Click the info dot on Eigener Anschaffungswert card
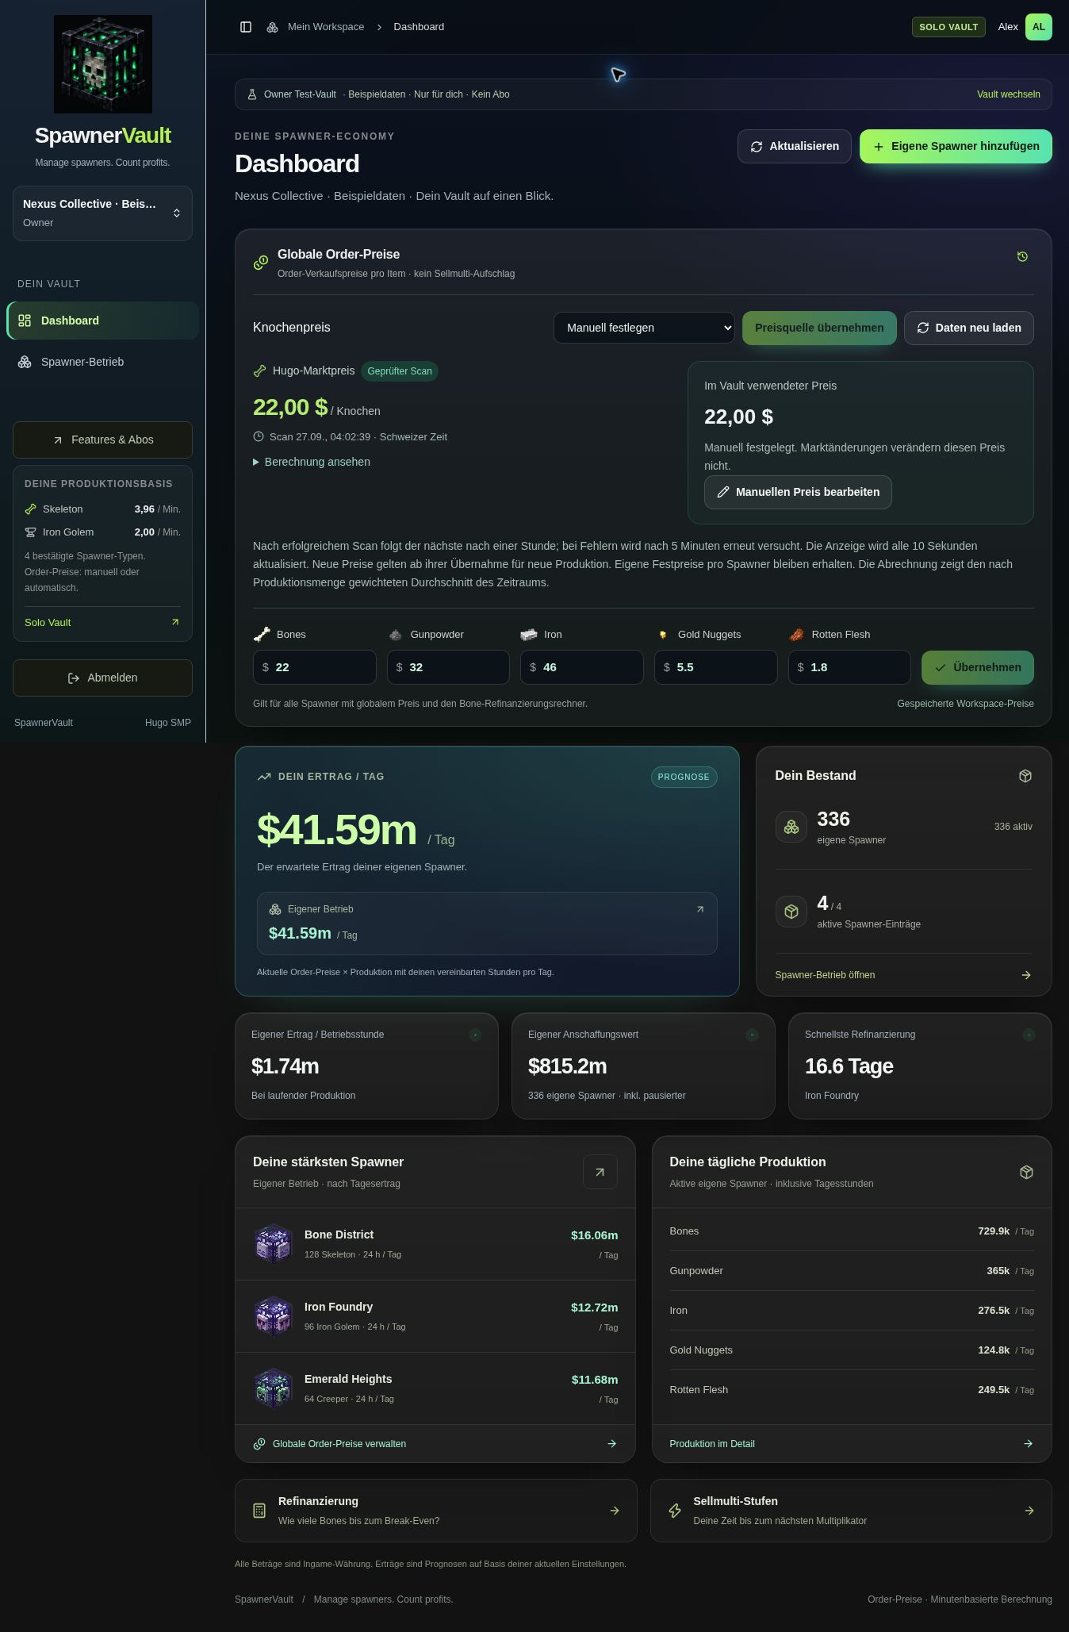 click(x=752, y=1035)
